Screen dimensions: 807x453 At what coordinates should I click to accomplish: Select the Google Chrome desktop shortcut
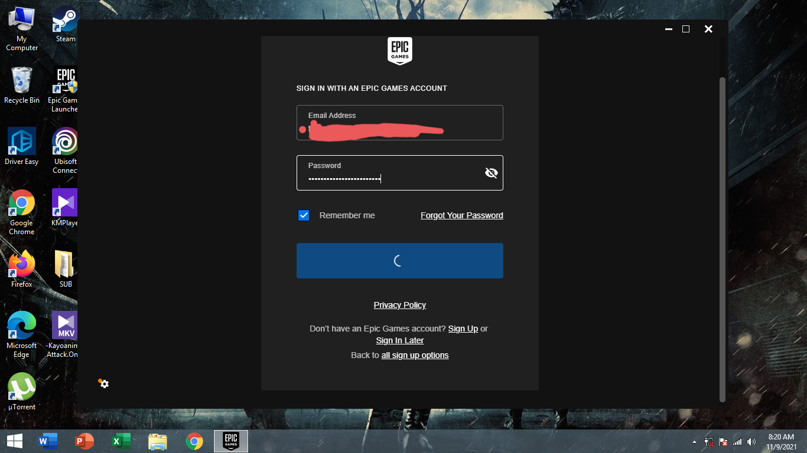[22, 212]
